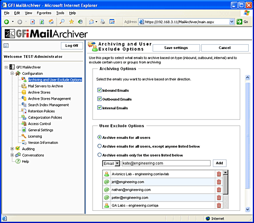Screen dimensions: 254x223
Task: Click the Help question mark icon
Action: 18,161
